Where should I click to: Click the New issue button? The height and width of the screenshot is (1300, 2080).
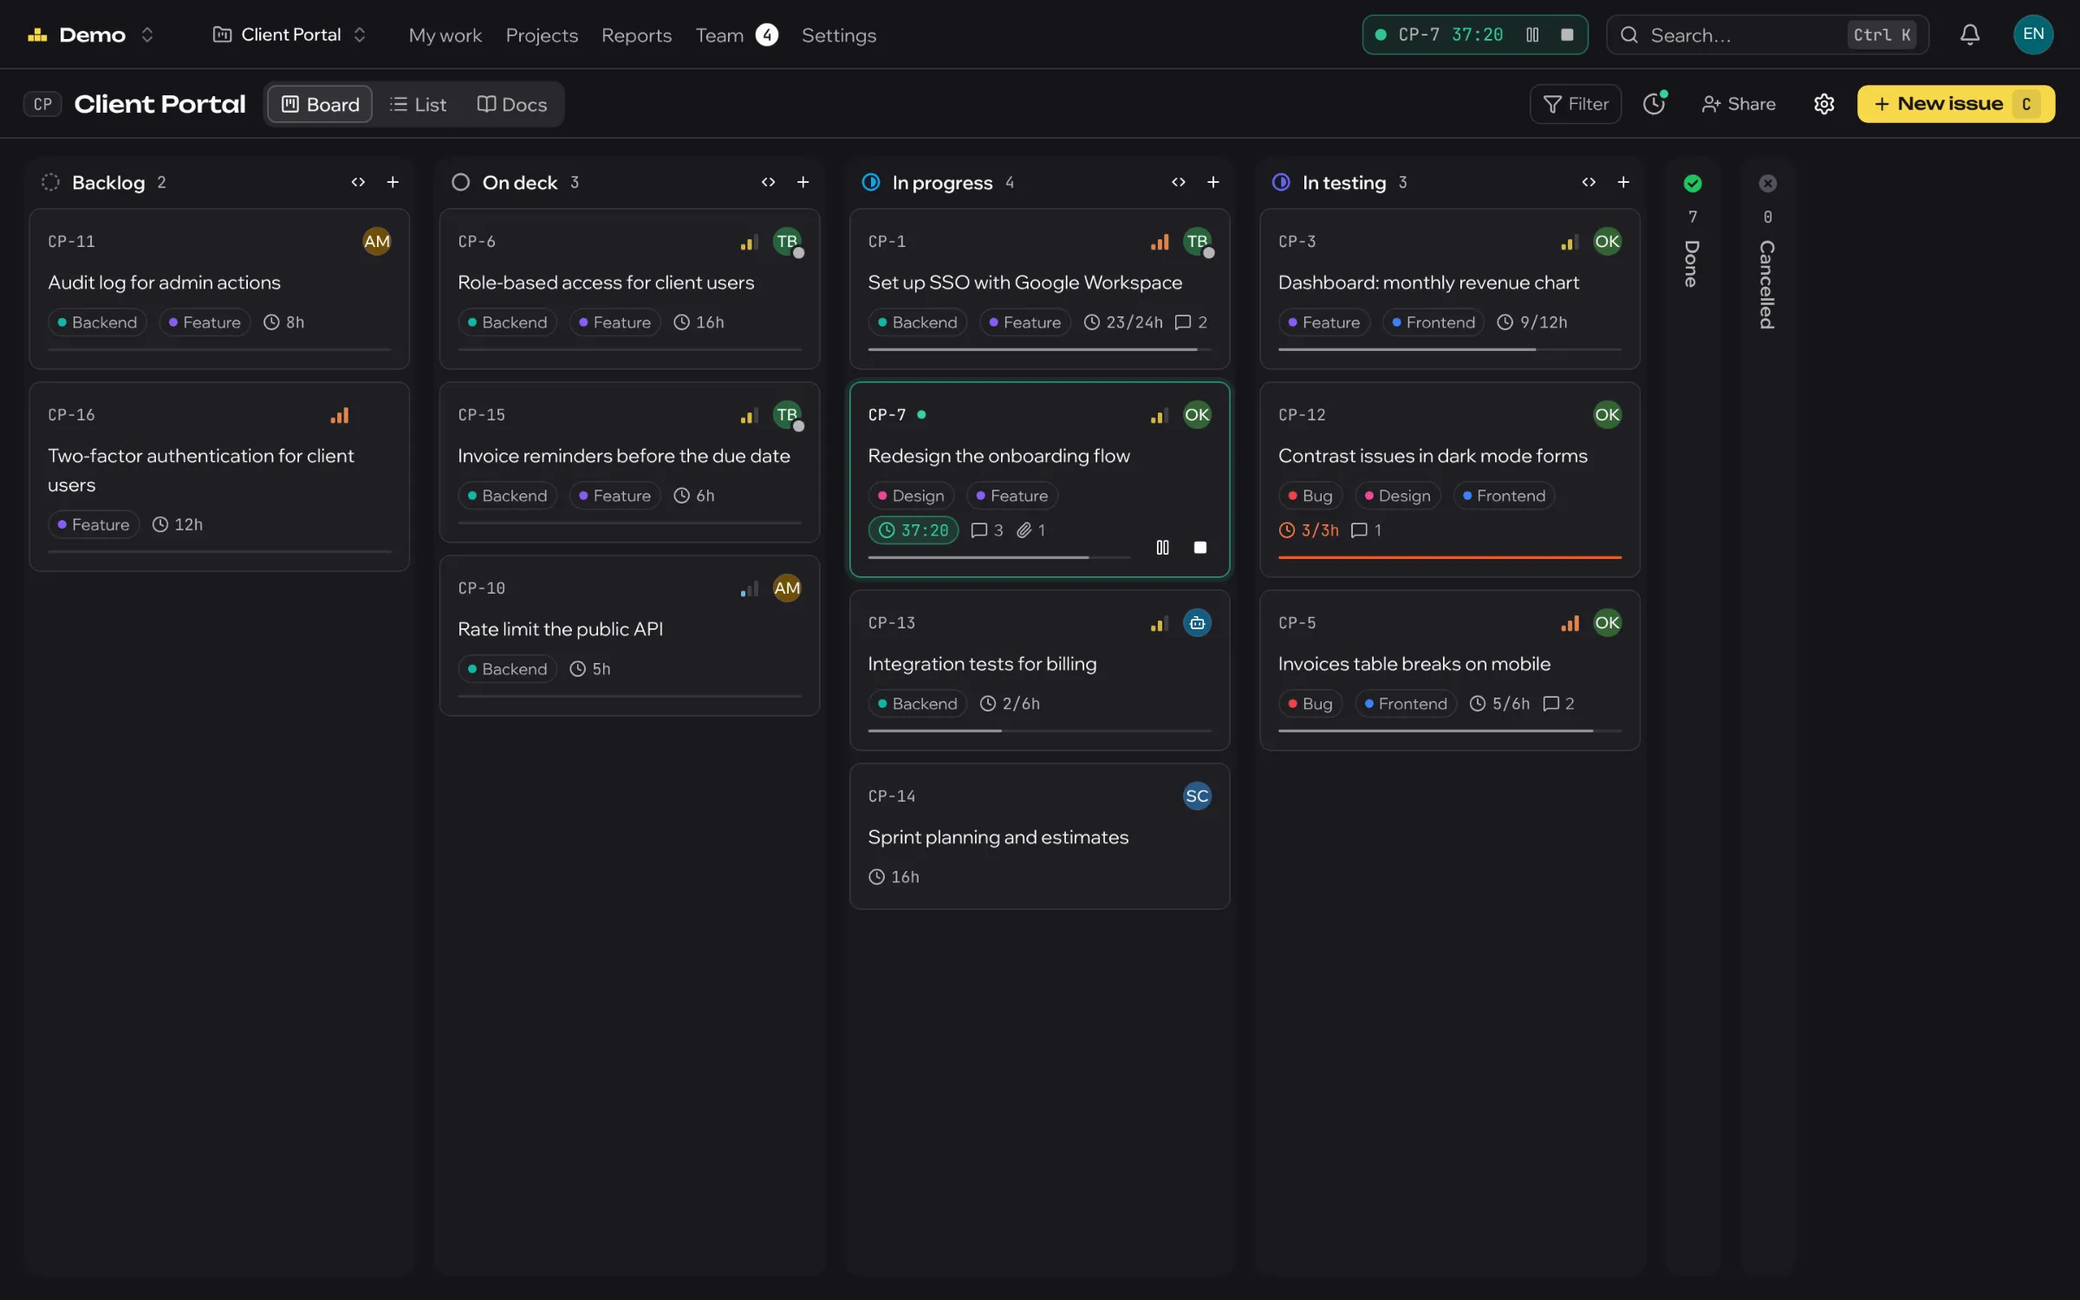click(1955, 104)
